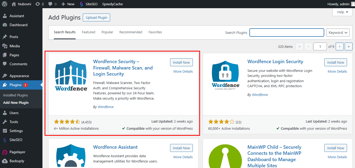
Task: Open the comments bubble icon in admin bar
Action: [x=50, y=4]
